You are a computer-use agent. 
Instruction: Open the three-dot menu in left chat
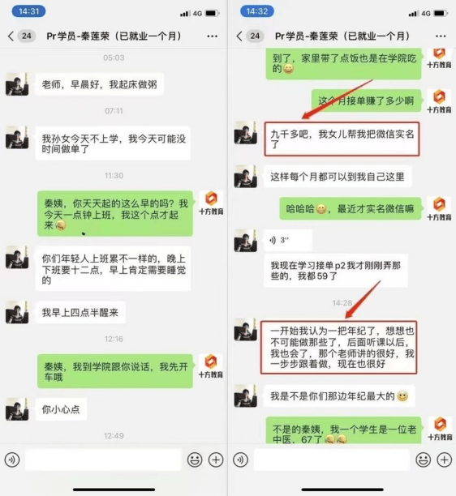tap(212, 36)
